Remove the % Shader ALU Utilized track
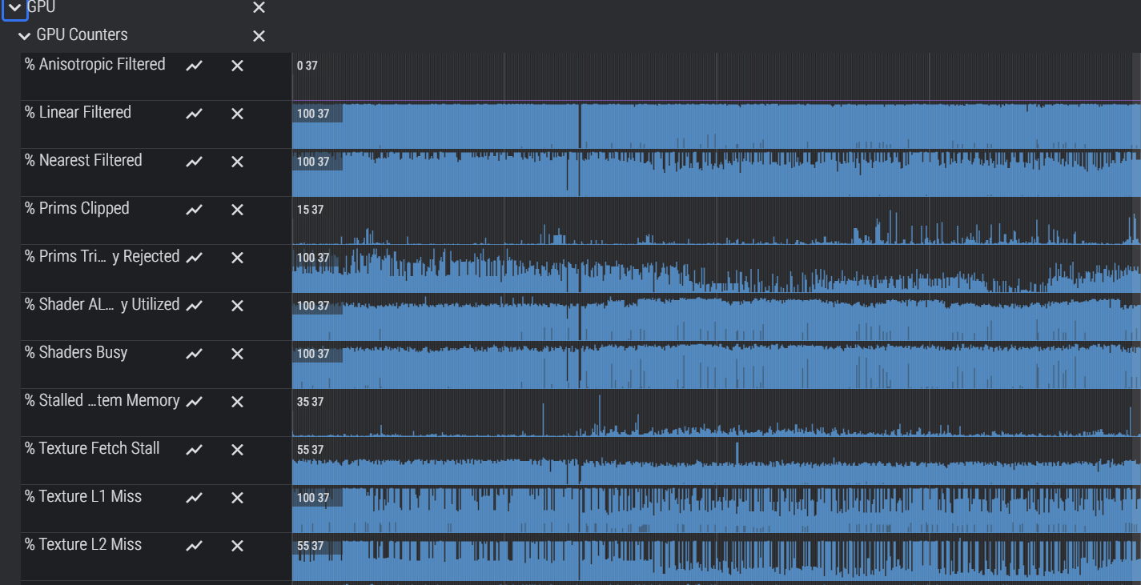Image resolution: width=1141 pixels, height=585 pixels. 237,306
